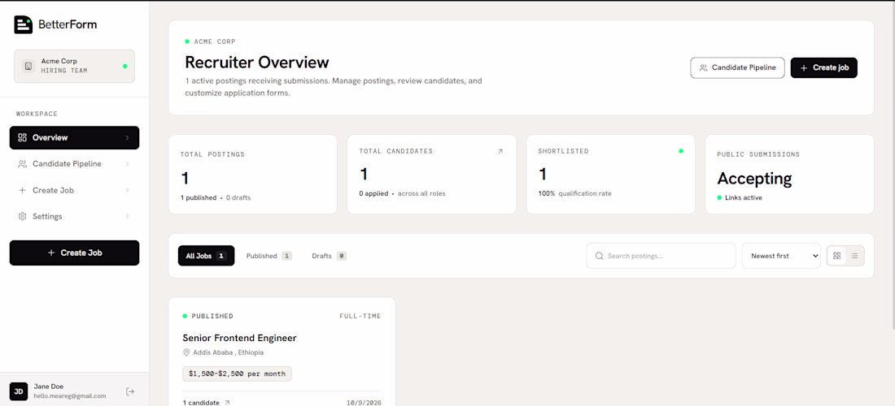Click the Overview grid icon in sidebar
Image resolution: width=895 pixels, height=406 pixels.
(x=22, y=138)
